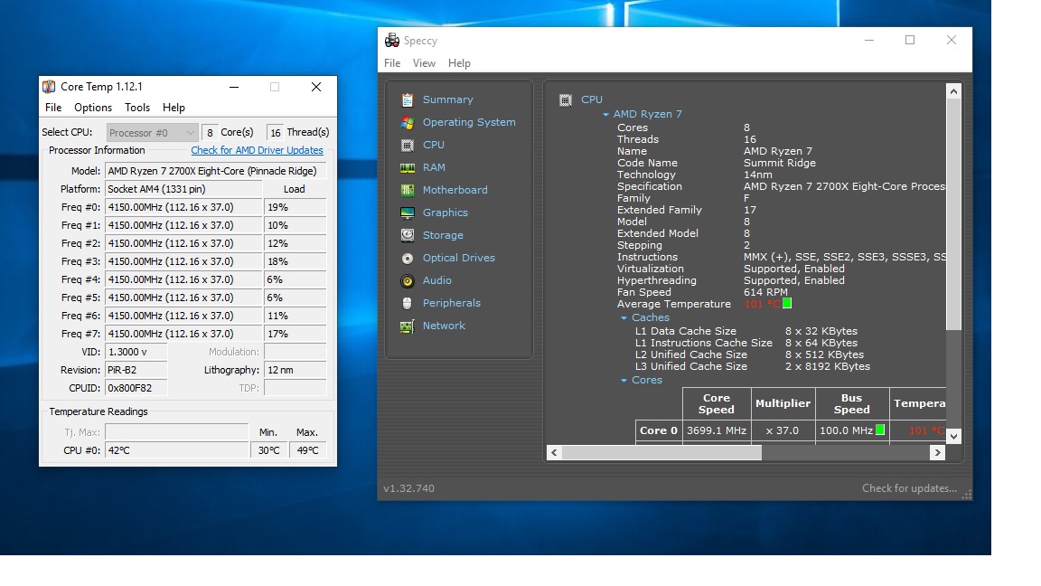This screenshot has height=586, width=1041.
Task: Select Network label in Speccy sidebar
Action: coord(445,326)
